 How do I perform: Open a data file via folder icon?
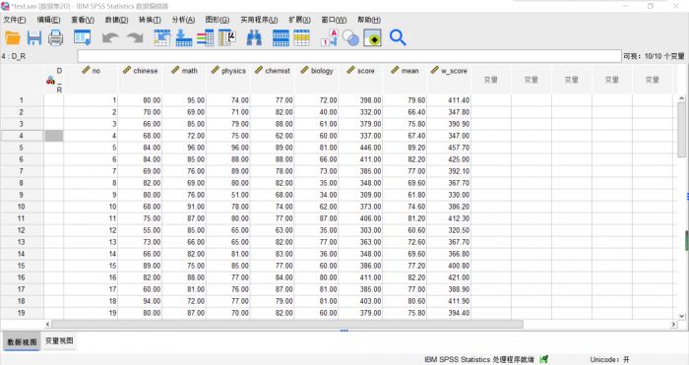point(12,37)
